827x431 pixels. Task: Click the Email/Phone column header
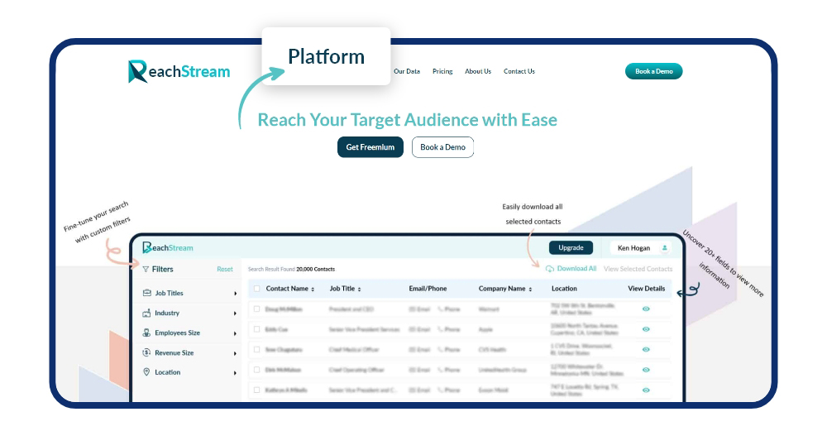pos(428,289)
